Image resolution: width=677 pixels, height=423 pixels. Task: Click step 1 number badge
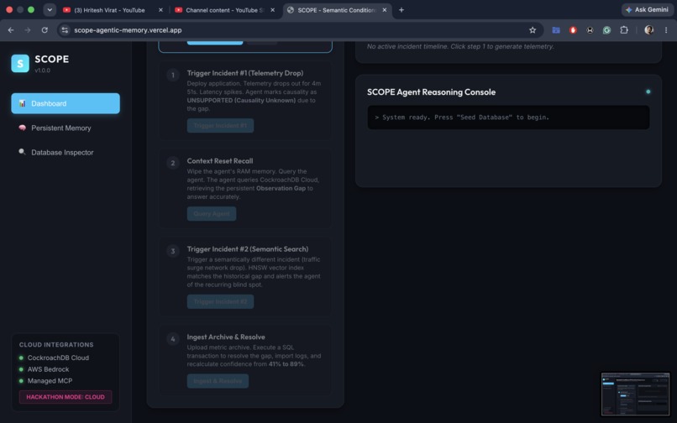point(173,75)
